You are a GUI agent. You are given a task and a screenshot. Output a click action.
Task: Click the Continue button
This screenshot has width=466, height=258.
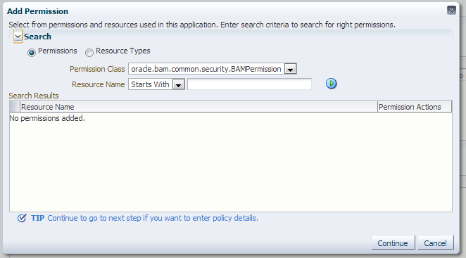tap(393, 243)
